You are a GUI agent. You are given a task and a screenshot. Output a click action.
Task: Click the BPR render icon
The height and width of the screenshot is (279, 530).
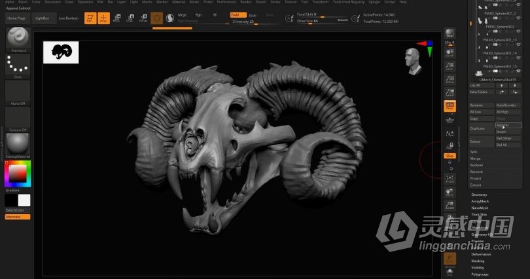point(450,33)
